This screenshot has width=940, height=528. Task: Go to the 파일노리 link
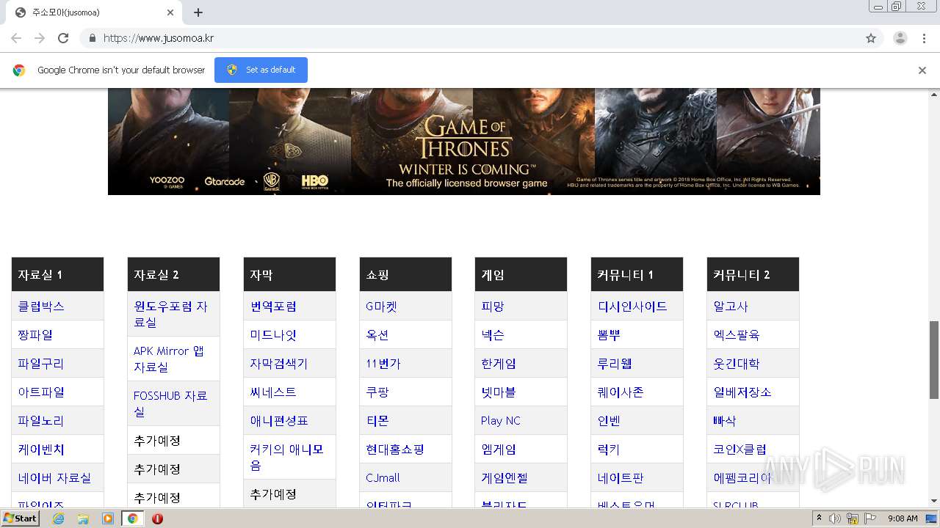coord(41,421)
